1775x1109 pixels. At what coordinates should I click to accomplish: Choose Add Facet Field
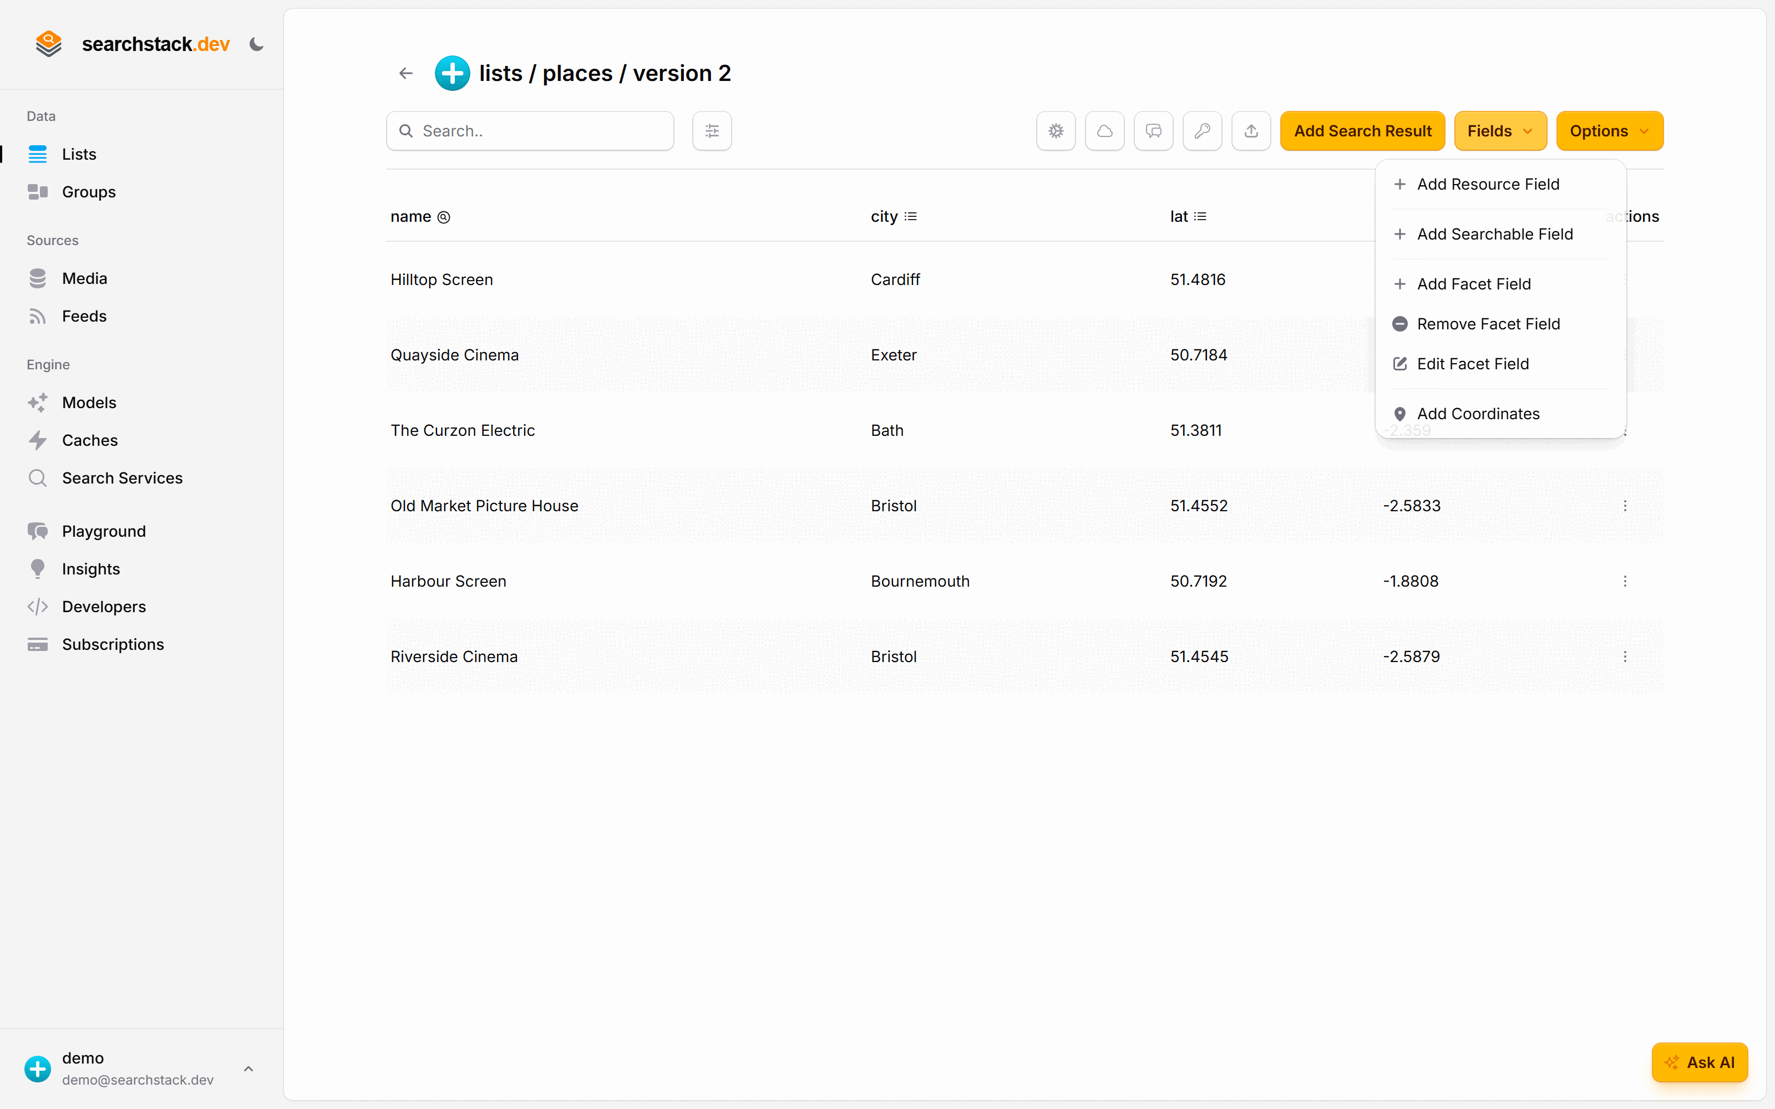[1500, 284]
